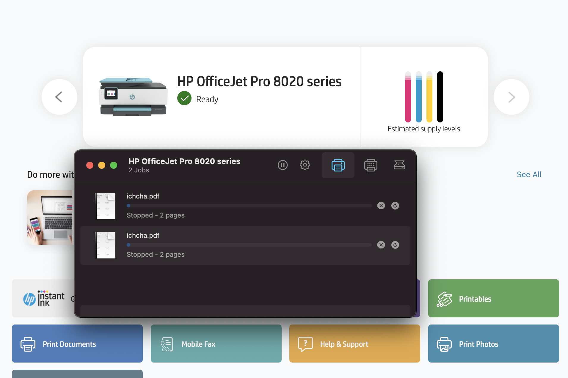Viewport: 568px width, 378px height.
Task: Click the Help & Support question mark icon
Action: (x=305, y=344)
